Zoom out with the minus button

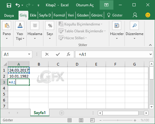(101, 120)
